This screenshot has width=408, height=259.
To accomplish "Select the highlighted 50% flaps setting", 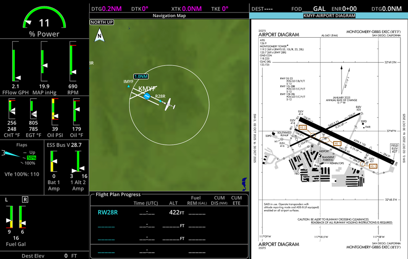I will pyautogui.click(x=31, y=158).
